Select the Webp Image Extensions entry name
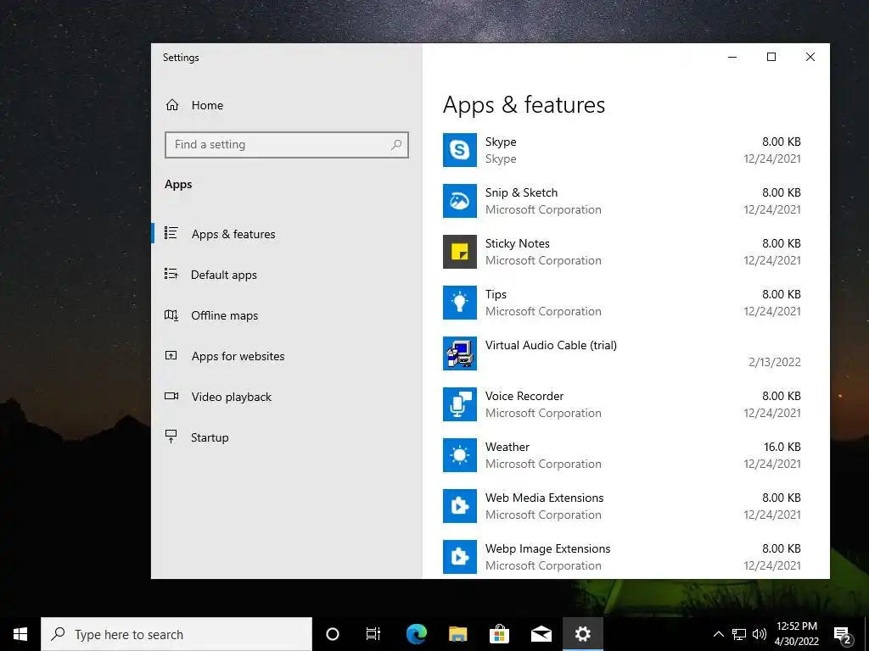 [548, 548]
